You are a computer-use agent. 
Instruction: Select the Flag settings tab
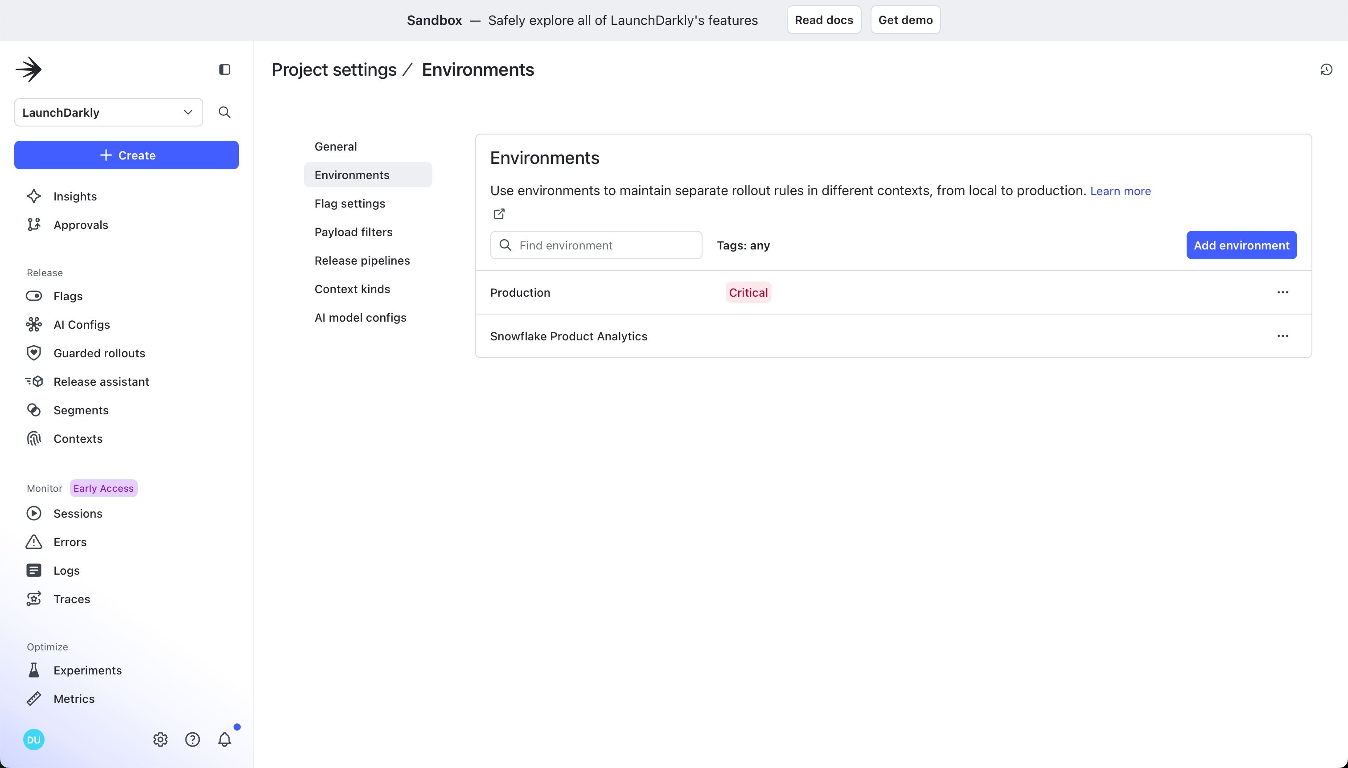click(368, 203)
